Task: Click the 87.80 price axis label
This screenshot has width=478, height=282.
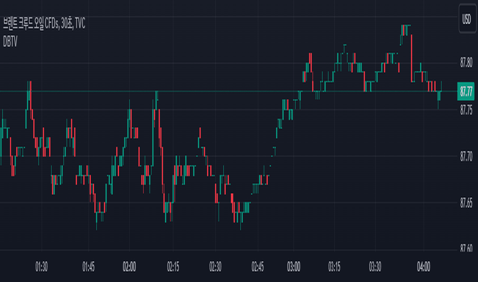Action: pyautogui.click(x=466, y=63)
